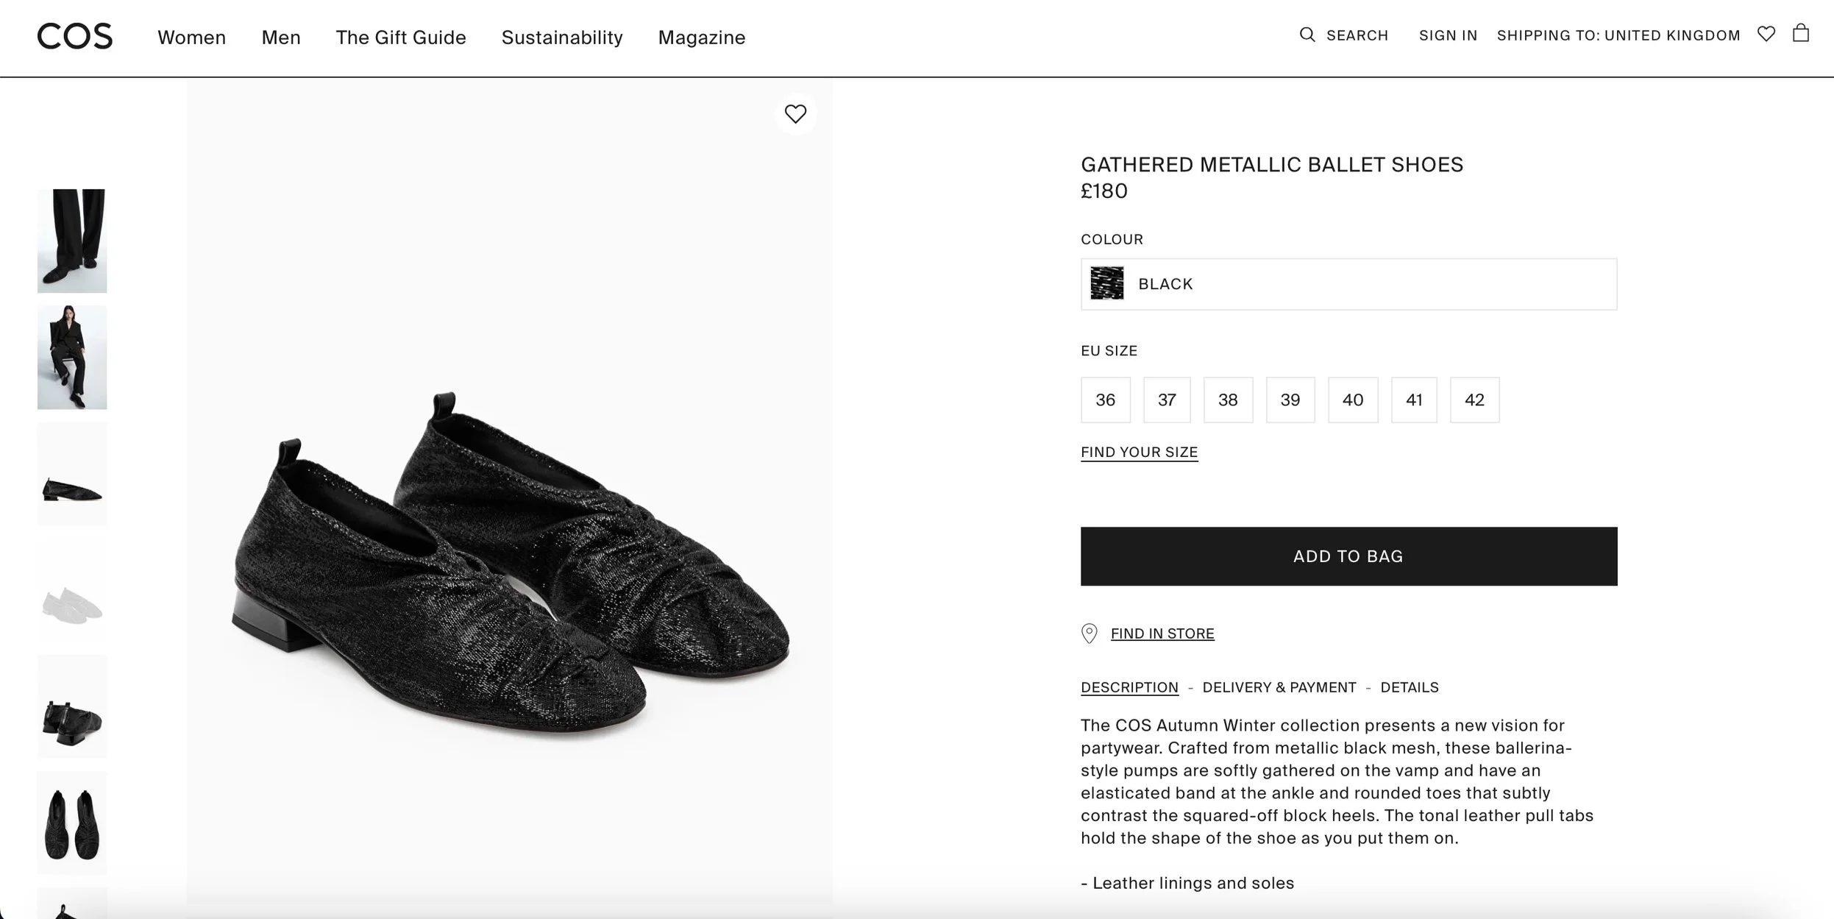Open the Men navigation menu
The image size is (1834, 919).
(x=281, y=38)
